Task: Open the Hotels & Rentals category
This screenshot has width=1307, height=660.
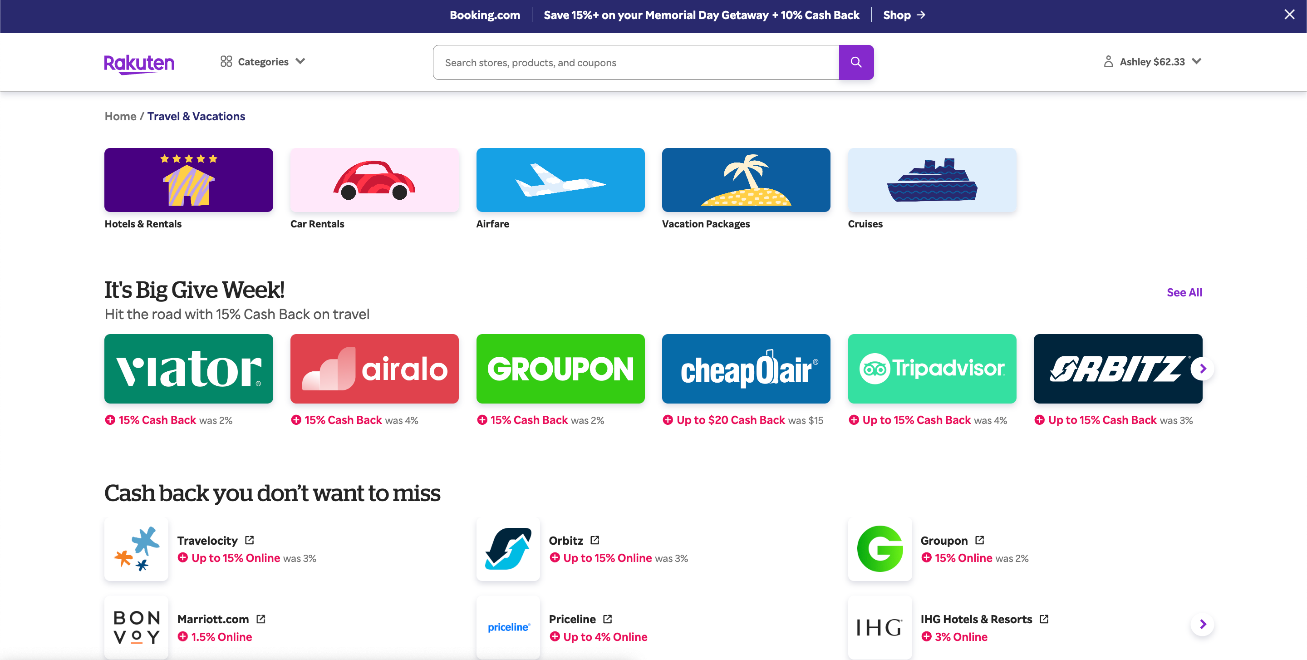Action: point(188,180)
